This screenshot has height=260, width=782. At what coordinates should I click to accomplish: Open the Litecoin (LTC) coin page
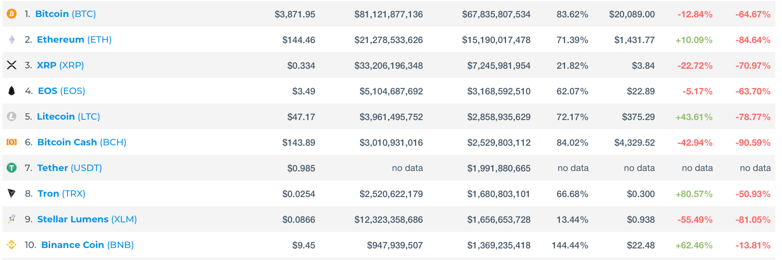pos(68,117)
